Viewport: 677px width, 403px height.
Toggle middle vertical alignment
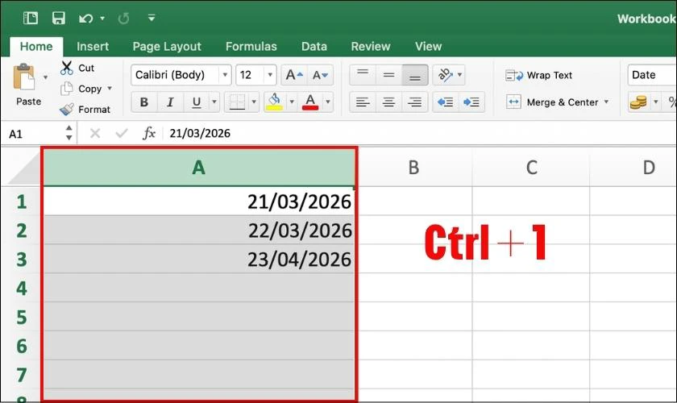(x=388, y=75)
